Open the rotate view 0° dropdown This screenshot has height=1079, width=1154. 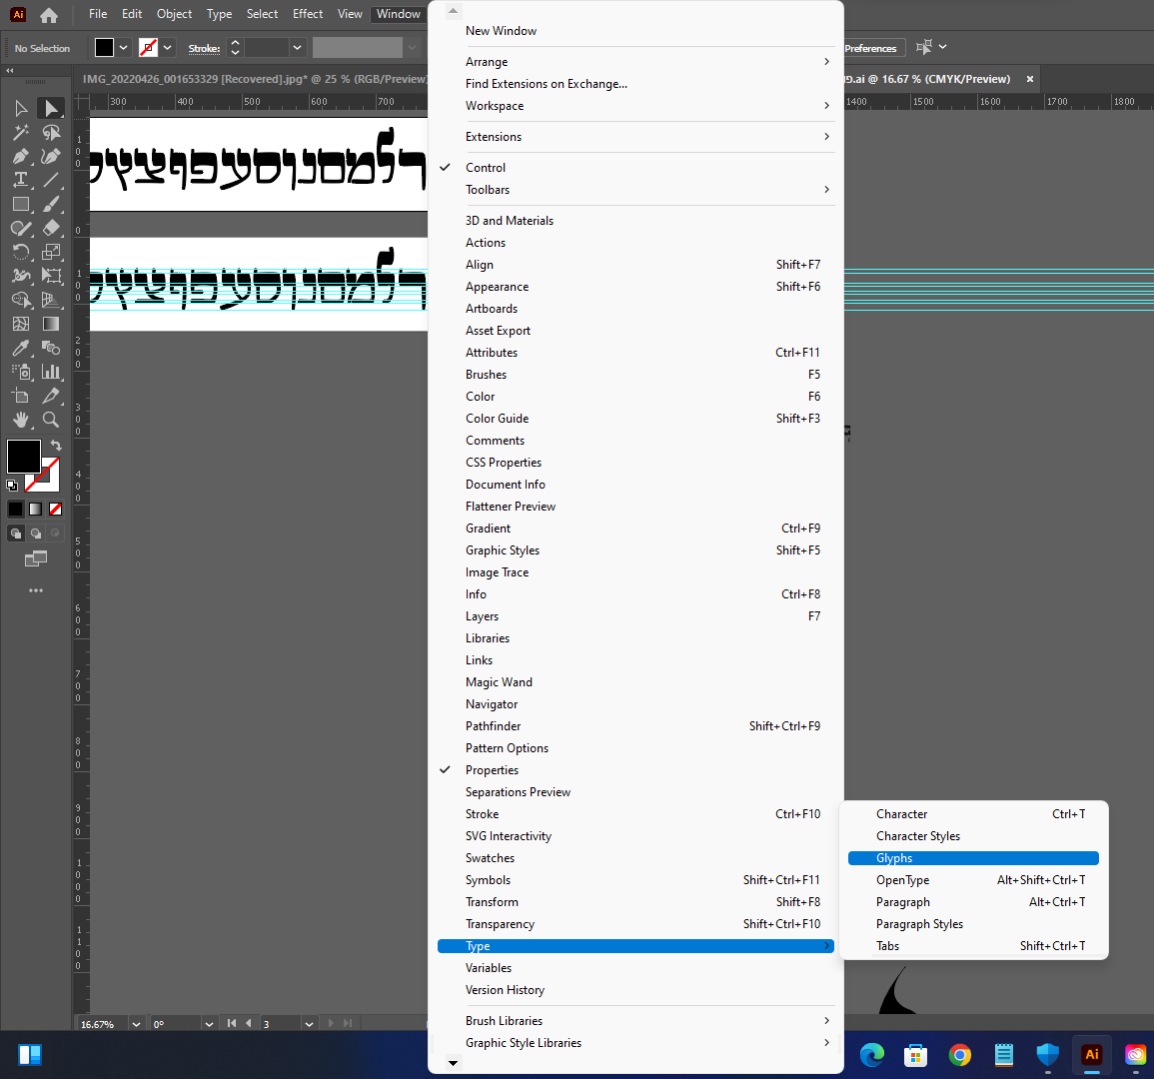(209, 1024)
